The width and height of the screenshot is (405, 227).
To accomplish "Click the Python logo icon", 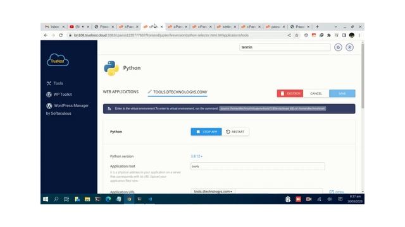I will (x=111, y=68).
